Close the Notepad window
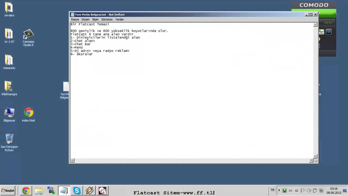The image size is (348, 196). (315, 14)
